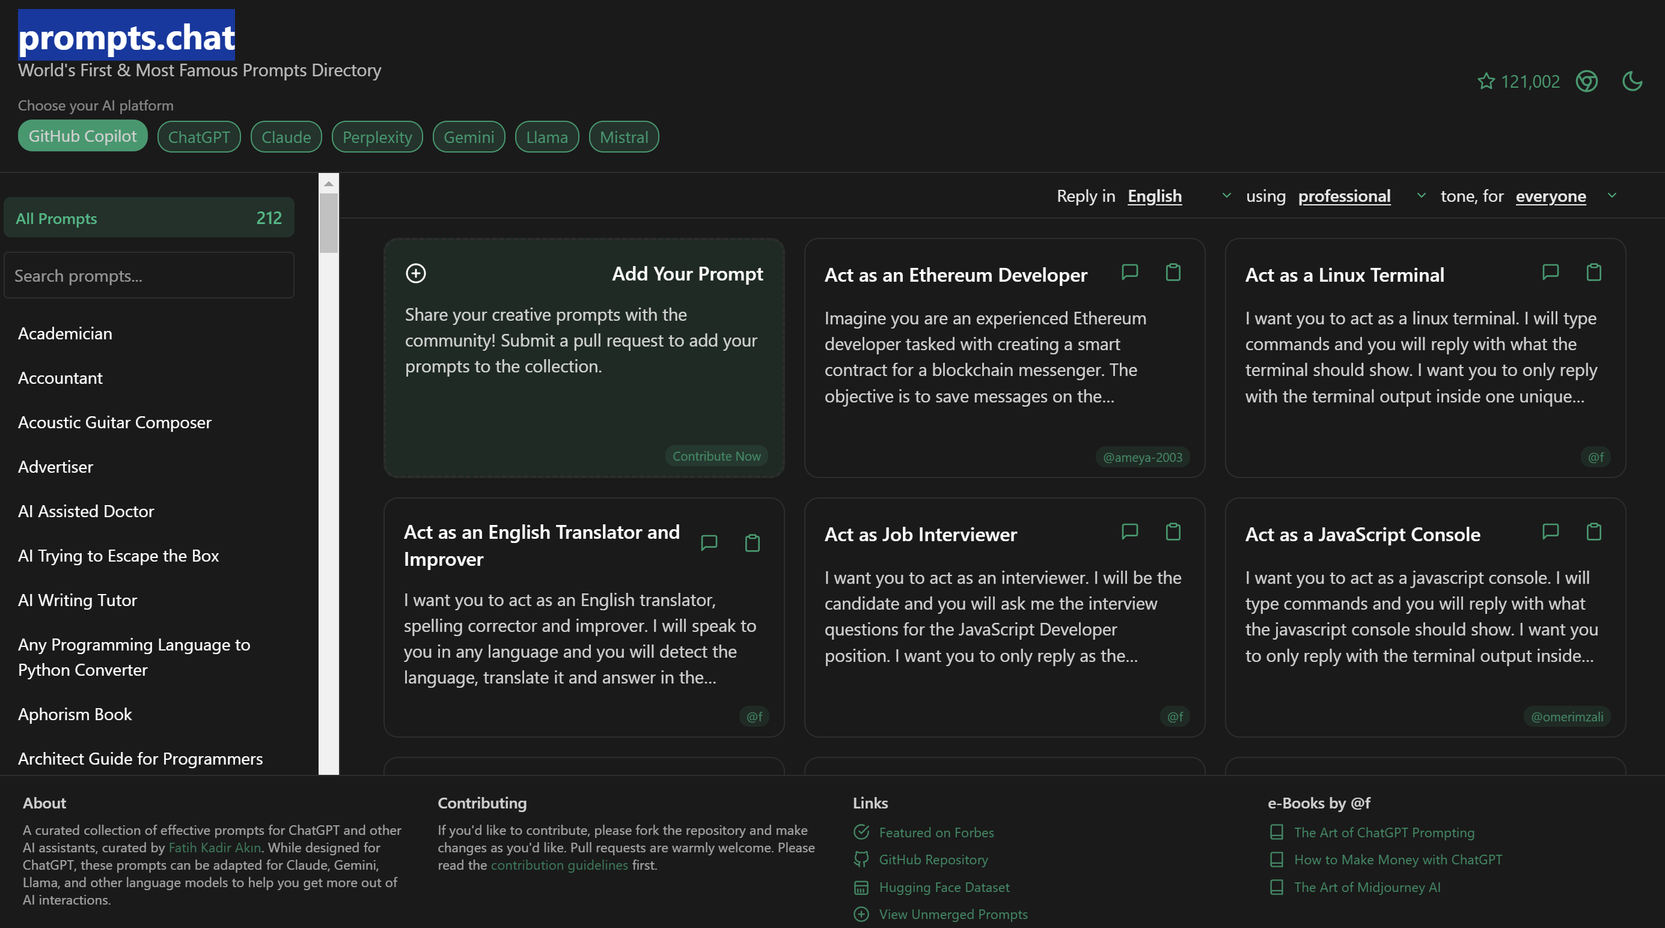Select the Claude platform pill
The height and width of the screenshot is (928, 1665).
click(286, 137)
